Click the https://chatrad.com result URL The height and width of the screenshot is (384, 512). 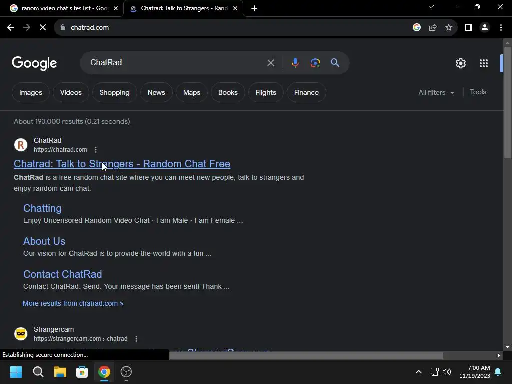click(60, 150)
